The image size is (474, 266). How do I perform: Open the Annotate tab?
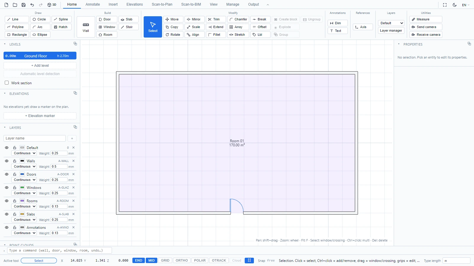(x=93, y=4)
